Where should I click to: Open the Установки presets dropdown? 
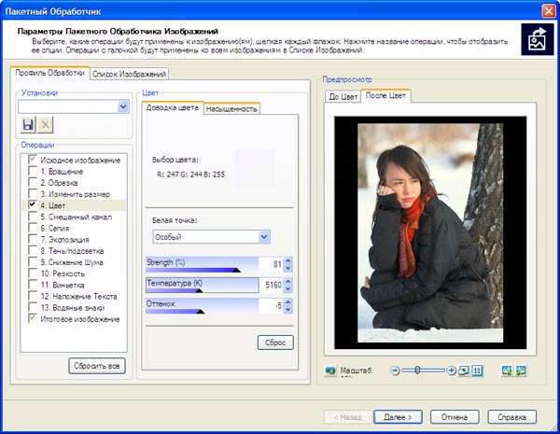(x=123, y=106)
